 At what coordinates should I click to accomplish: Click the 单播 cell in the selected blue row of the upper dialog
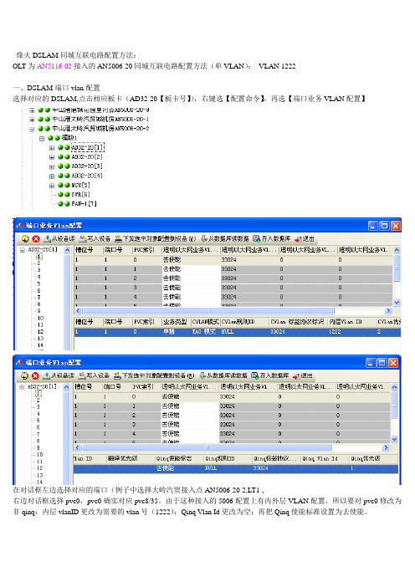tap(168, 332)
